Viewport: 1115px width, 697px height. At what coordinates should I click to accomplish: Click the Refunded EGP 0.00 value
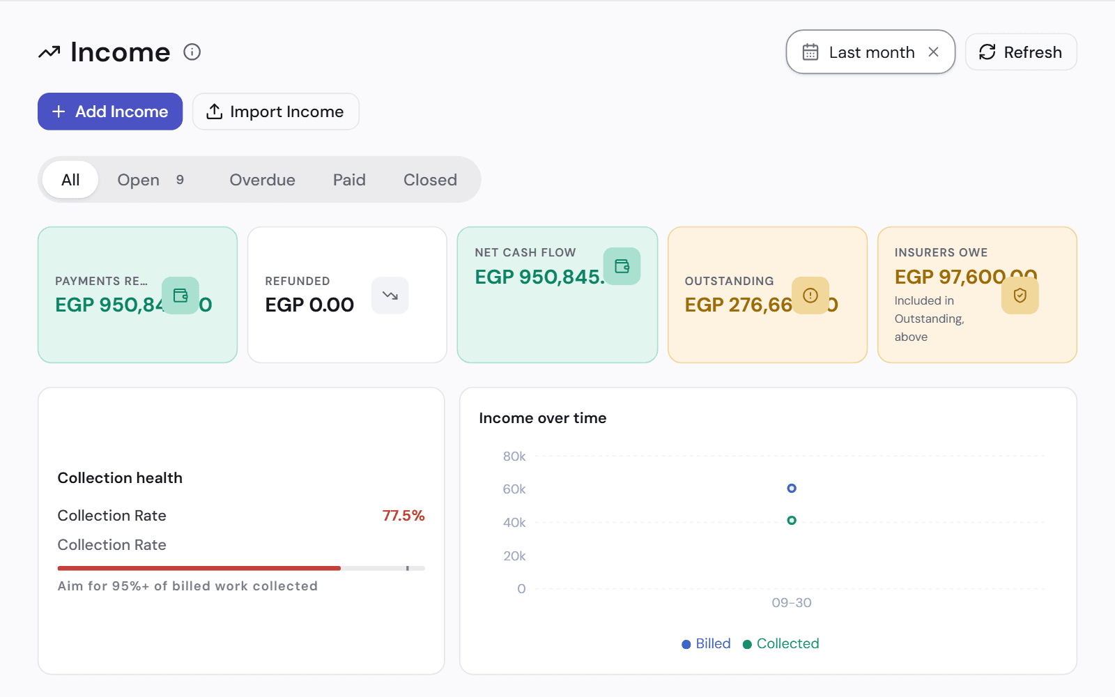(309, 305)
